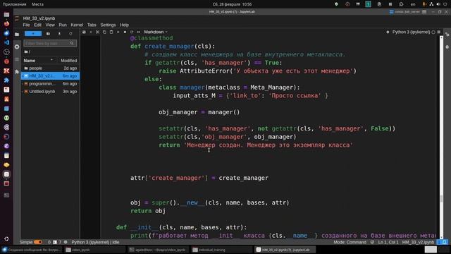
Task: Click the root folder breadcrumb
Action: pos(27,52)
